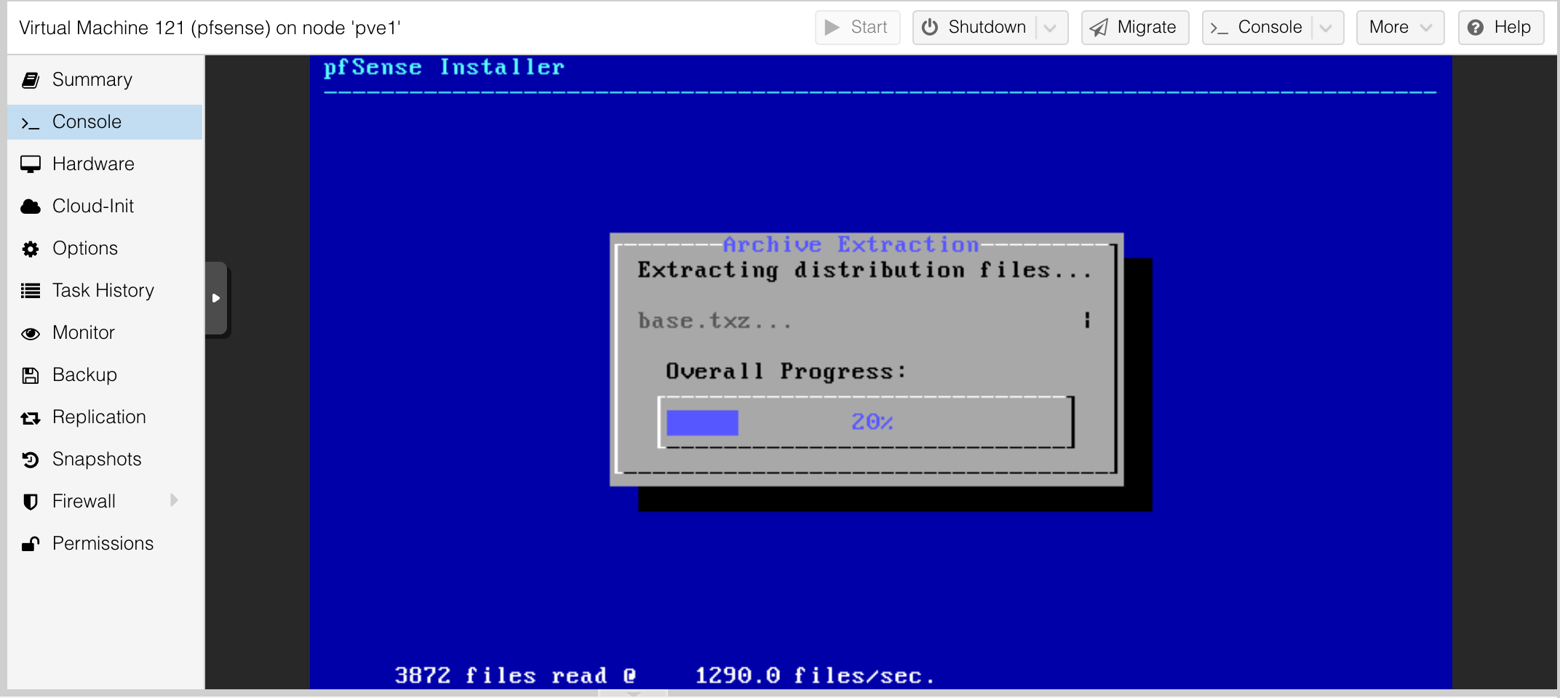This screenshot has height=698, width=1560.
Task: Open Backup via its floppy disk icon
Action: tap(31, 375)
